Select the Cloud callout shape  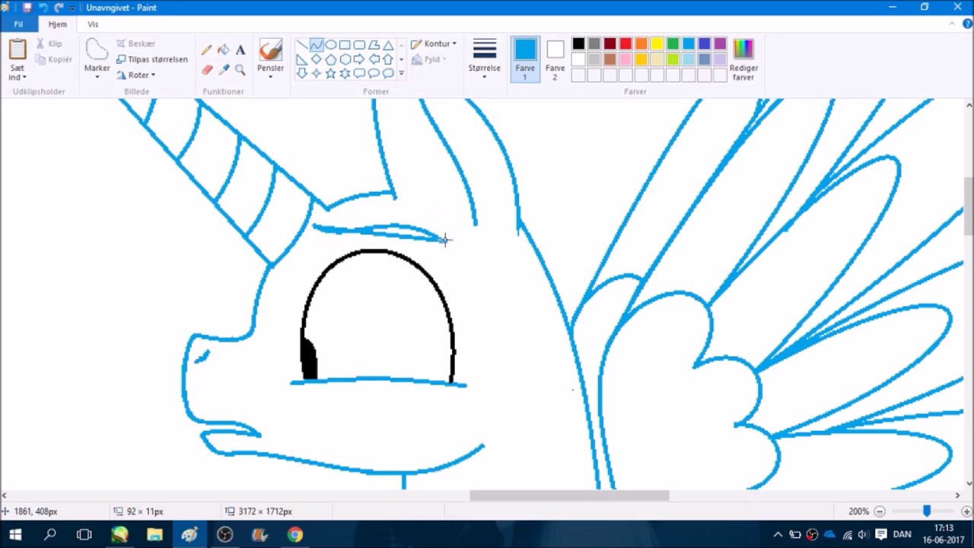point(388,74)
